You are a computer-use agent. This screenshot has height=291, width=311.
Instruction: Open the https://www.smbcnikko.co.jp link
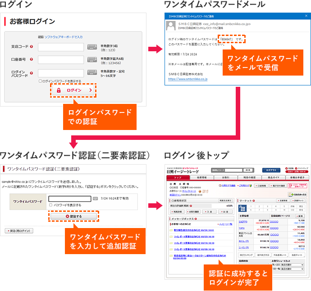pyautogui.click(x=188, y=79)
